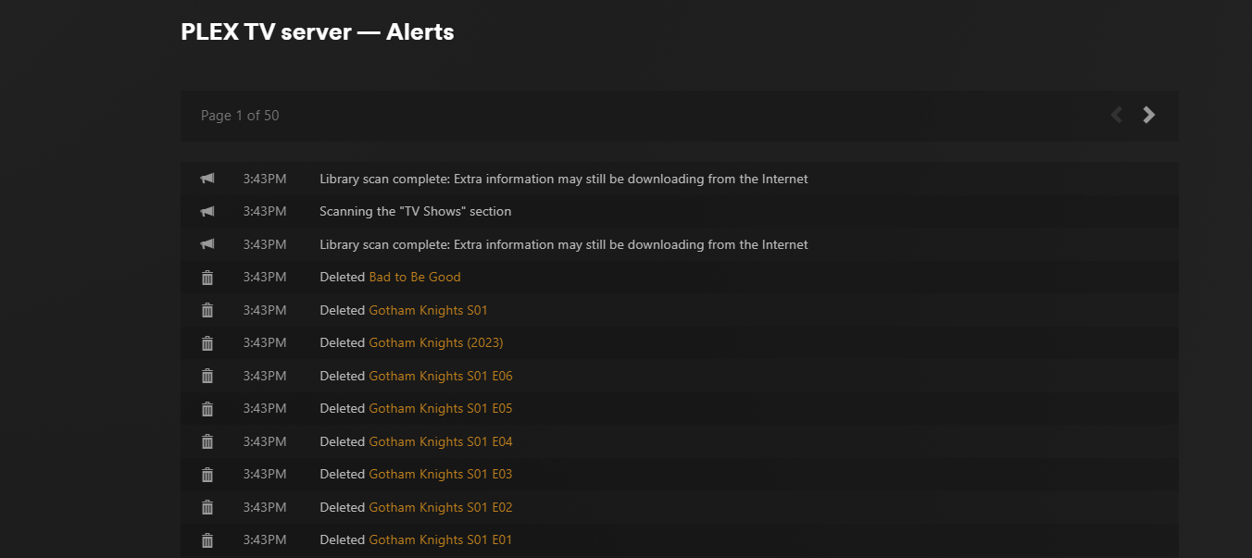Click the "Page 1 of 50" indicator
This screenshot has height=558, width=1252.
coord(240,116)
